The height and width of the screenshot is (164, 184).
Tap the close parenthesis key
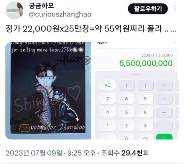[x=145, y=85]
